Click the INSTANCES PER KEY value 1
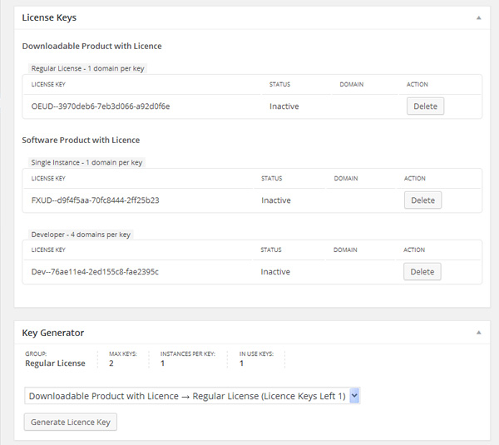Viewport: 499px width, 445px height. [162, 363]
